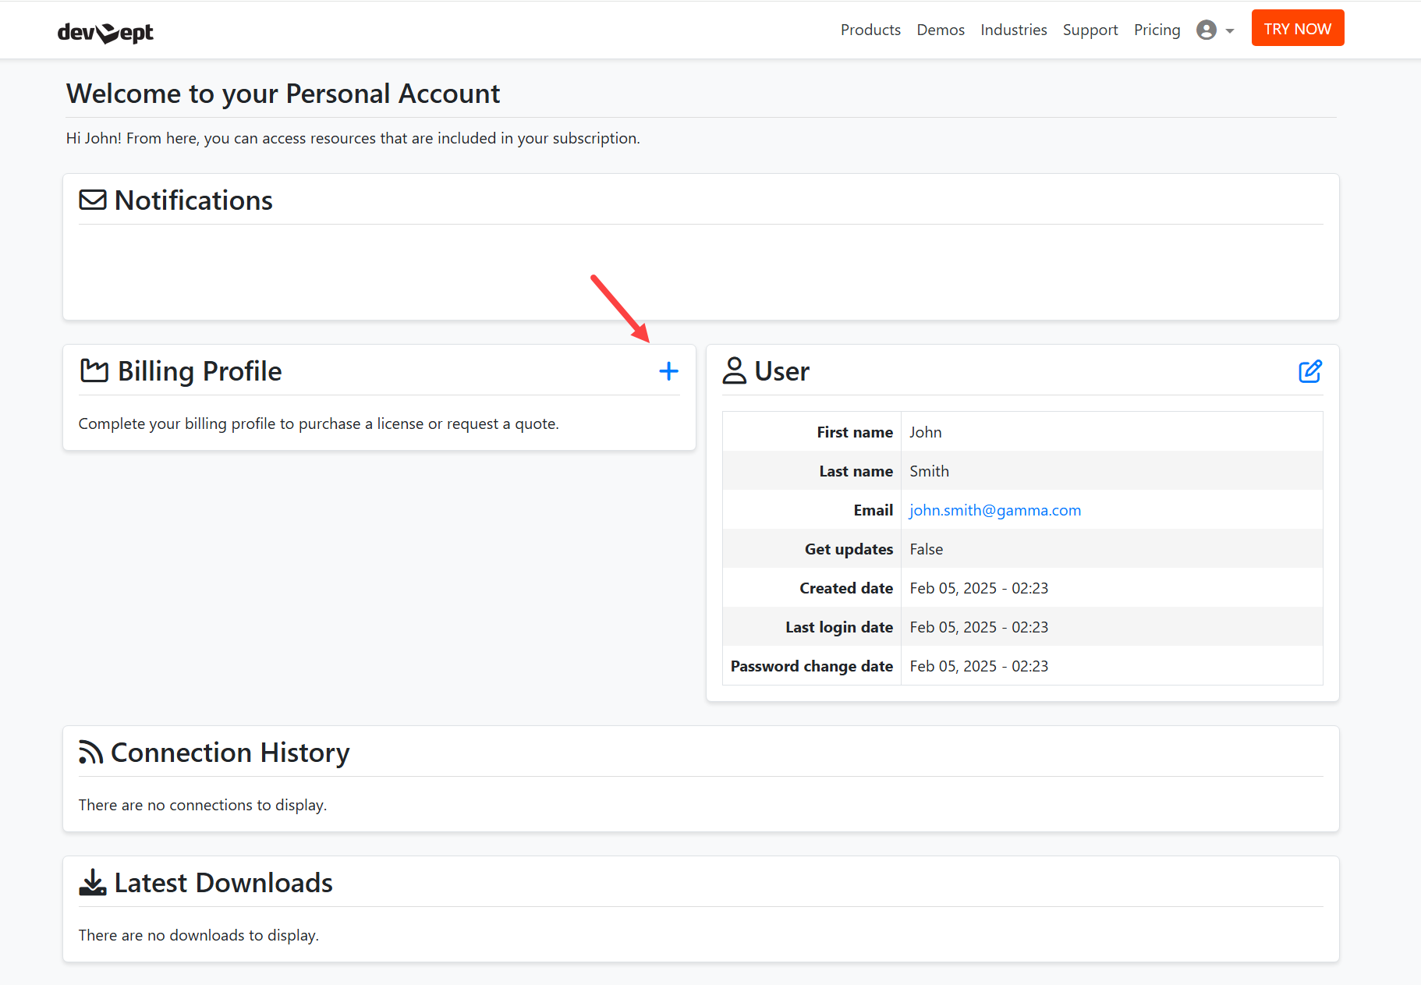
Task: Click the devDept logo
Action: tap(105, 32)
